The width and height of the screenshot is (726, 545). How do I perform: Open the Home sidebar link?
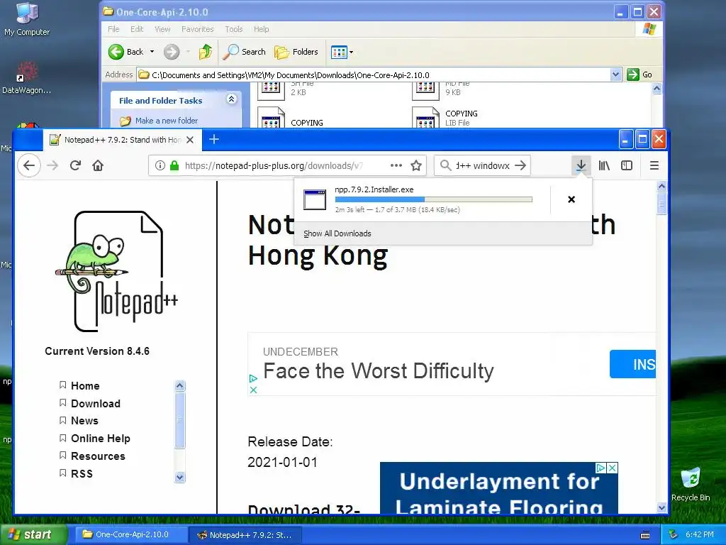85,385
